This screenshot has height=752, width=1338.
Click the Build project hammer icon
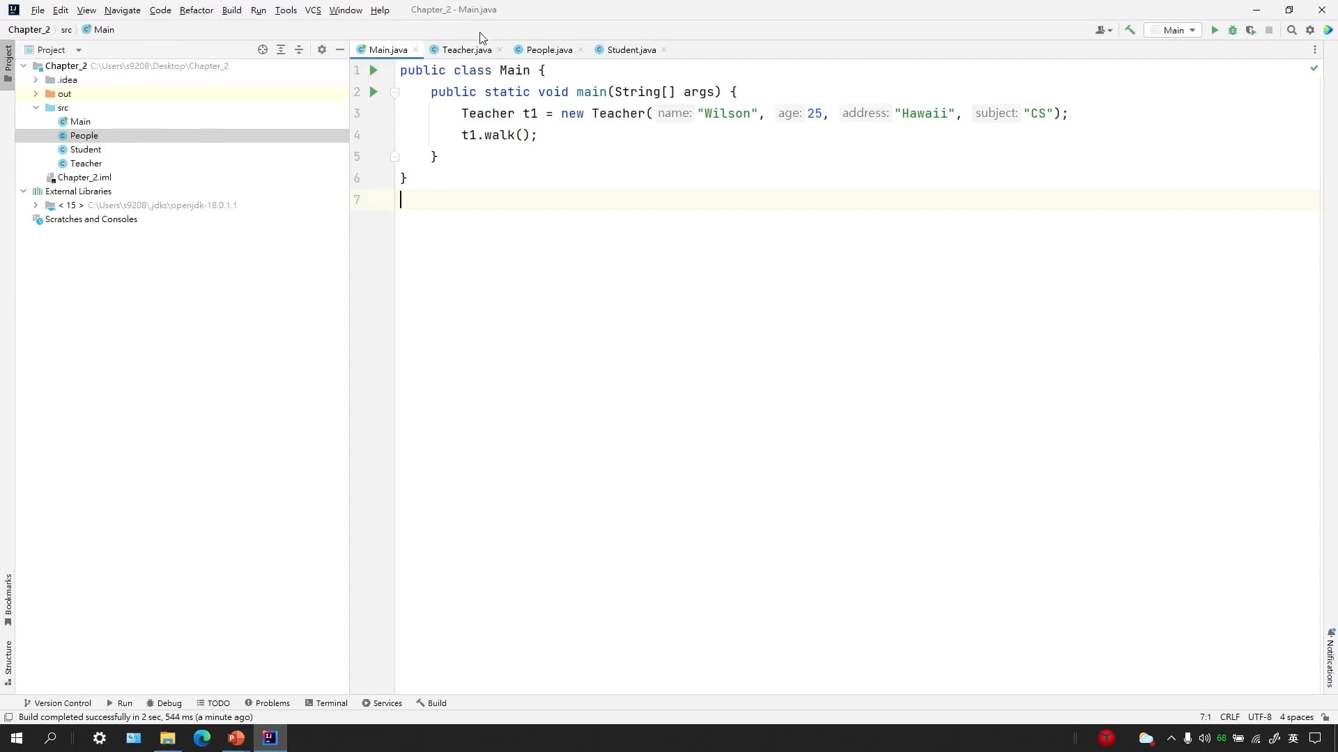1130,30
